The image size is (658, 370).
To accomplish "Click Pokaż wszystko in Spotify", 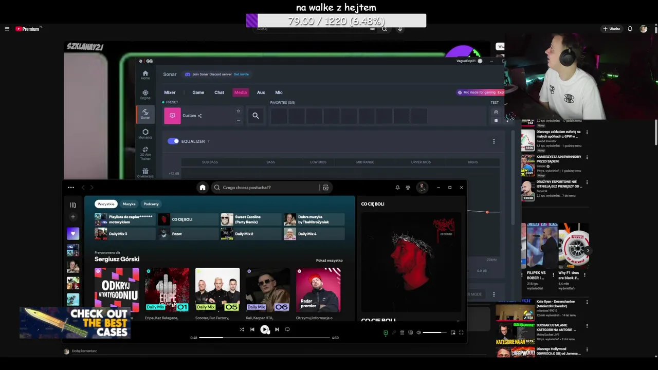I will coord(329,261).
